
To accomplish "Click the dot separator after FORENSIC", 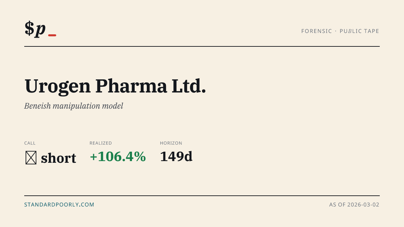I will coord(336,31).
